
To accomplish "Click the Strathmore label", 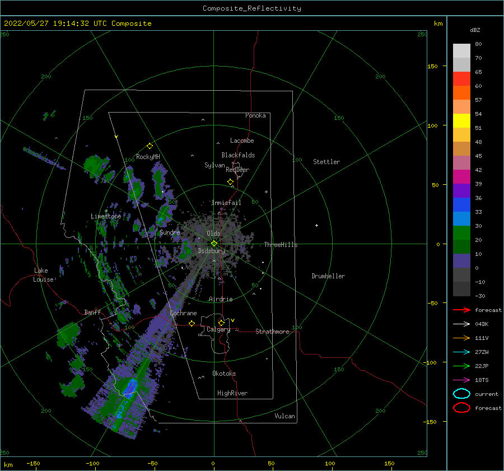I will [272, 332].
